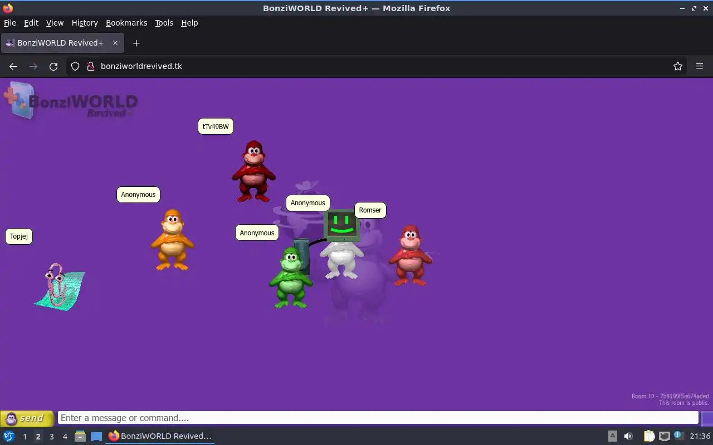Click the tray eject-arrow icon
The image size is (713, 445).
click(x=612, y=436)
